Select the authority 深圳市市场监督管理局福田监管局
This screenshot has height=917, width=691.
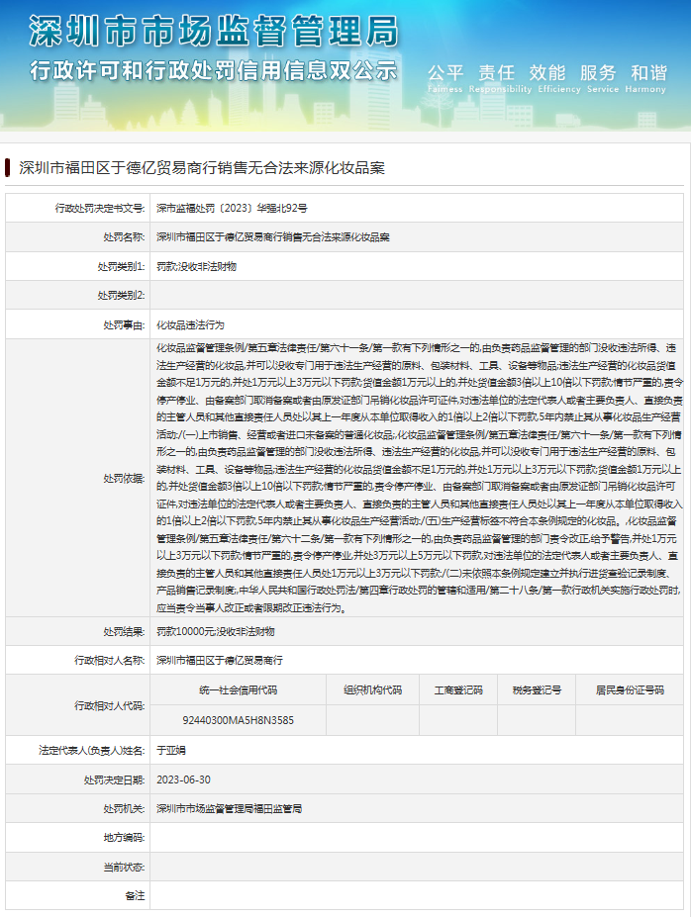coord(229,809)
